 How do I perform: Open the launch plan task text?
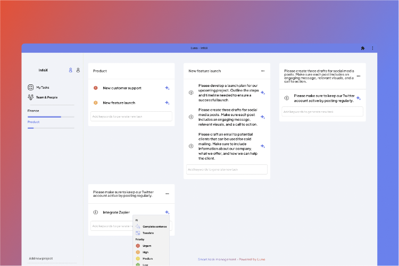(229, 93)
